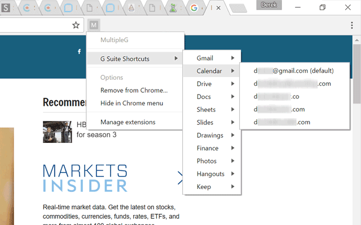Select the account ending in .co
The width and height of the screenshot is (361, 225).
(294, 96)
